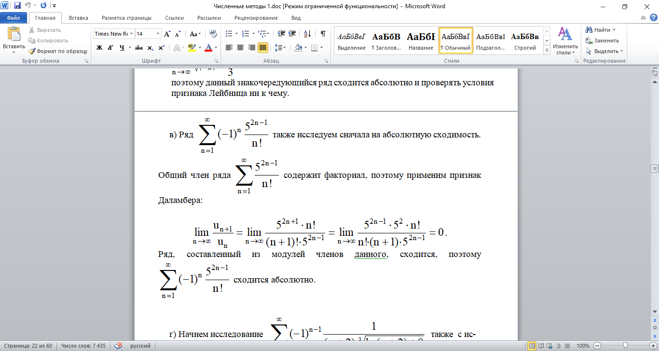Switch to the Вид tab

pyautogui.click(x=296, y=18)
